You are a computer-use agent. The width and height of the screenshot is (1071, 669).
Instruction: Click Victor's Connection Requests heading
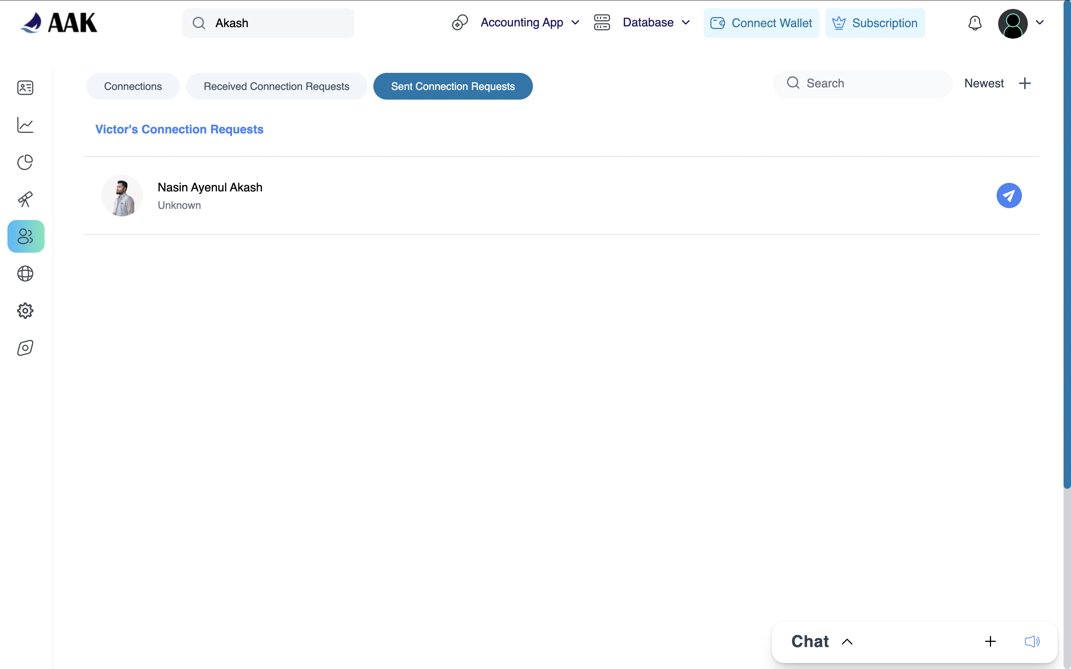pyautogui.click(x=179, y=129)
